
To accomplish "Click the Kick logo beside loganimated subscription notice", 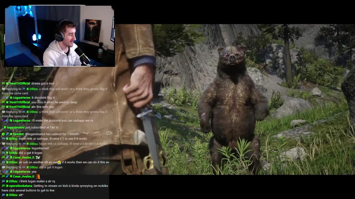I will coord(5,127).
